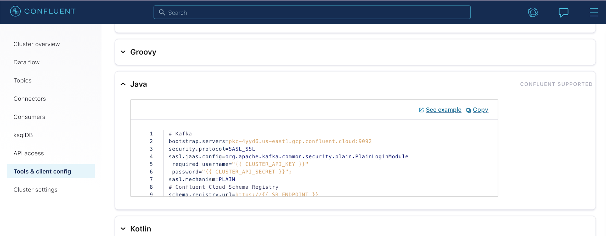Click the Copy link text
This screenshot has height=236, width=606.
point(480,110)
